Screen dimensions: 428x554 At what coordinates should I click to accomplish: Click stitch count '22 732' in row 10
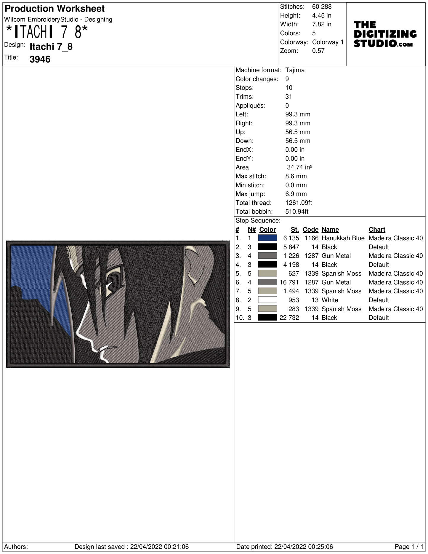point(289,318)
